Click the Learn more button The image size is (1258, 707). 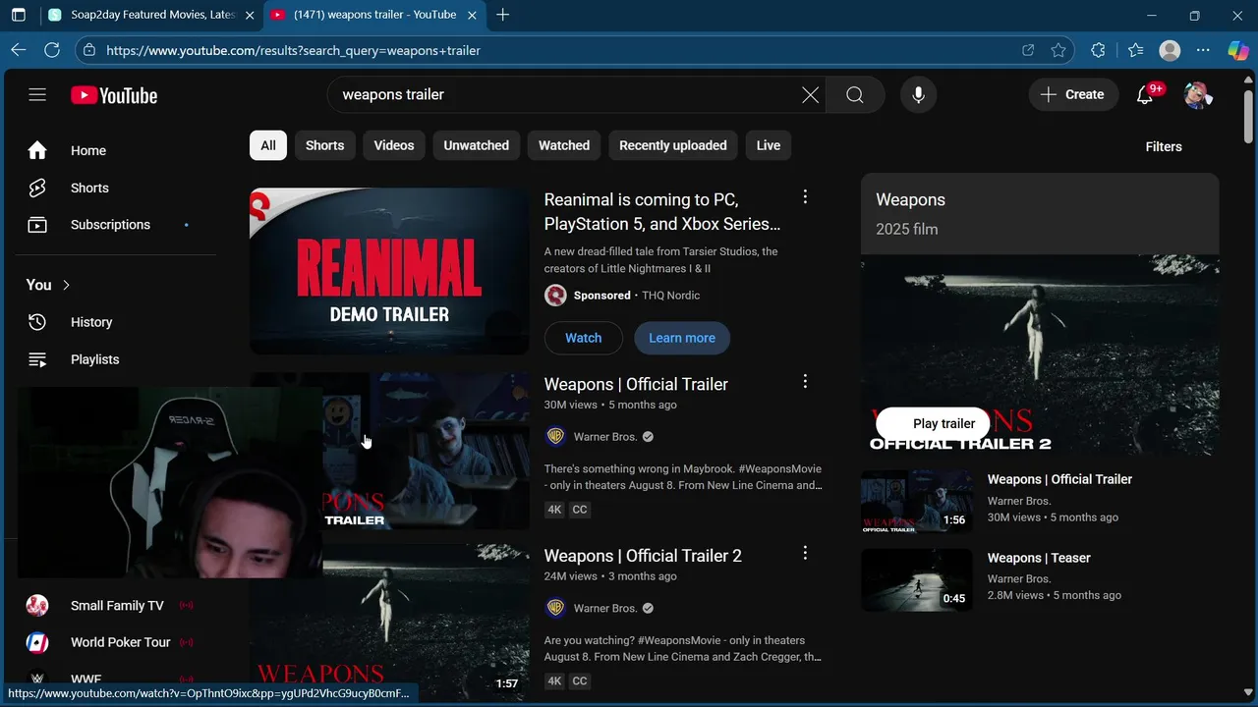click(x=682, y=338)
